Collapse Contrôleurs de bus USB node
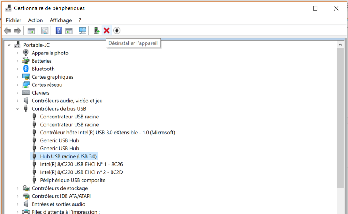The width and height of the screenshot is (348, 214). point(17,109)
